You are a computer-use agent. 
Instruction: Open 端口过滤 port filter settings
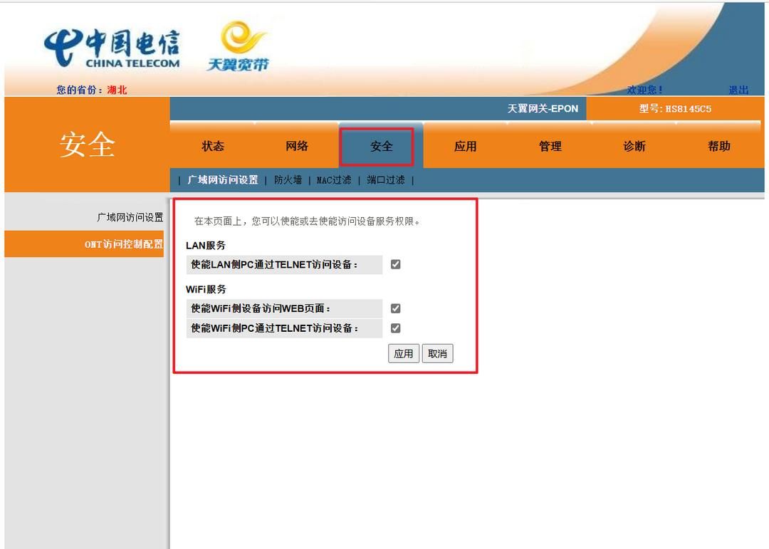coord(385,179)
